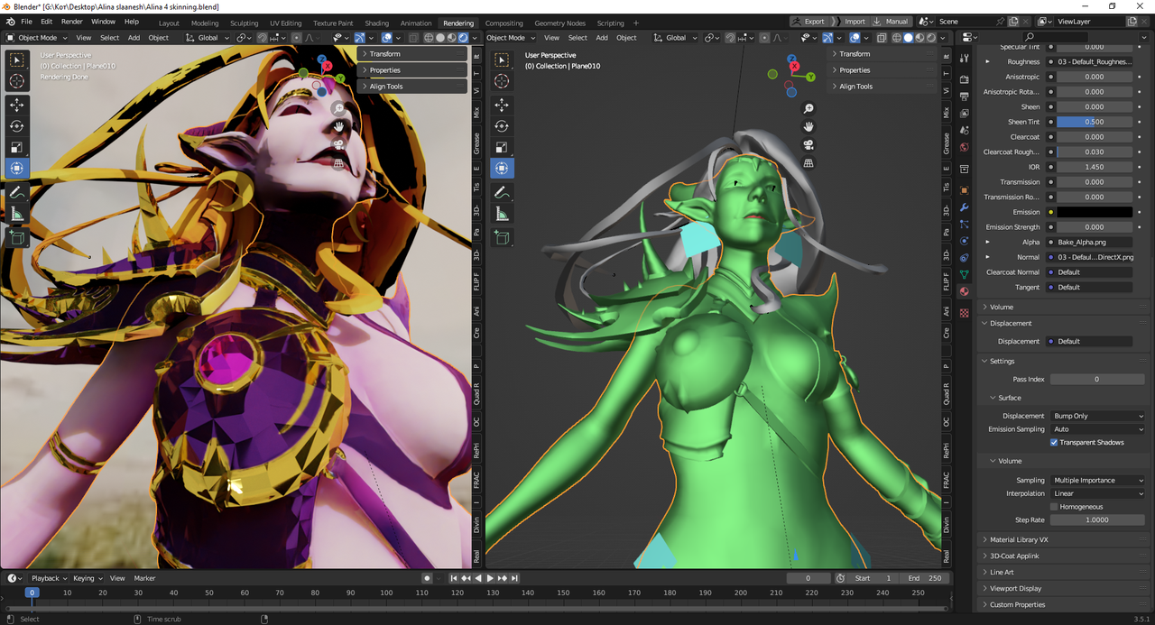Open the Texture properties checker tab
The image size is (1155, 625).
point(965,313)
